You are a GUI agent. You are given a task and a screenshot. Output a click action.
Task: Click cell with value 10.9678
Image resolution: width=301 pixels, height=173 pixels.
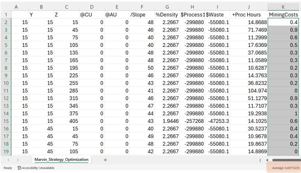click(x=249, y=136)
